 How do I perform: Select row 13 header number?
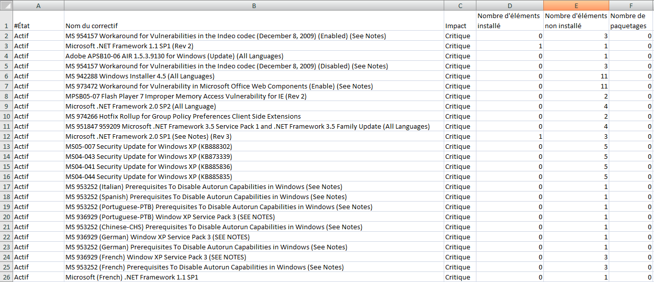[x=6, y=147]
